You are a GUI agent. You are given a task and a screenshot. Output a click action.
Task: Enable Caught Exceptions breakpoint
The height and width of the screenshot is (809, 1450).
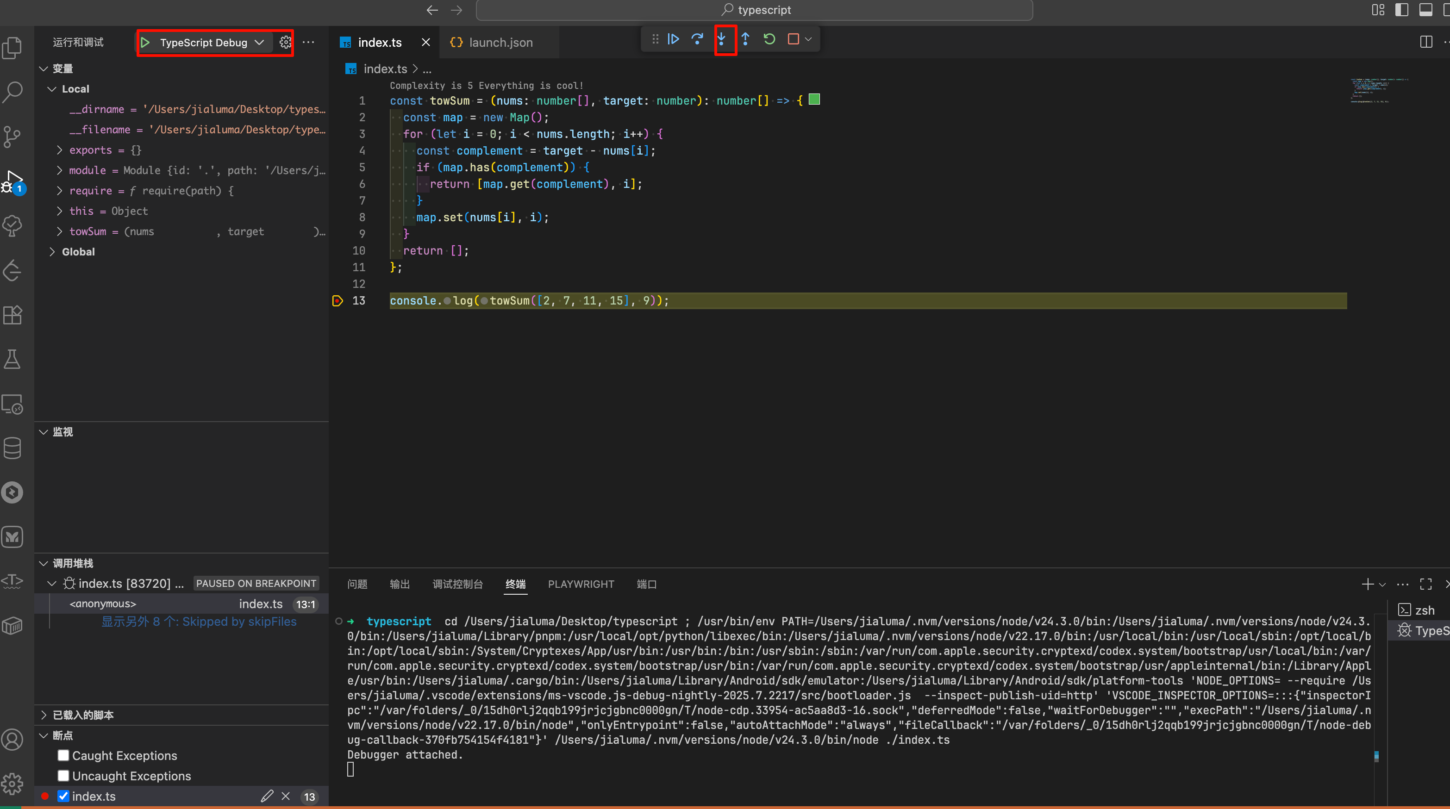pos(63,755)
